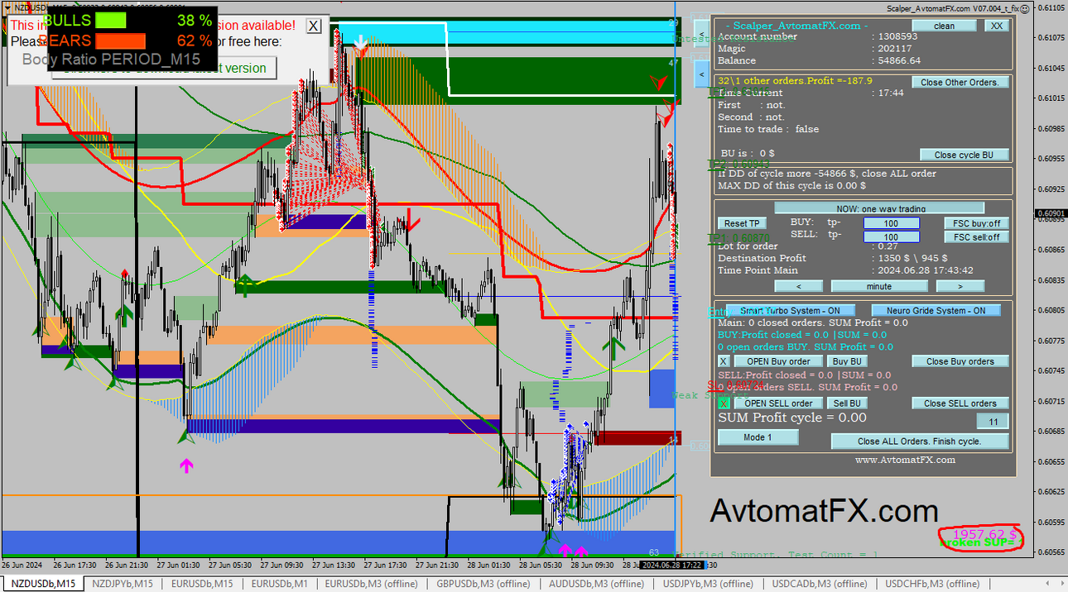The image size is (1068, 592).
Task: Click the clean button in Scalper panel
Action: click(x=944, y=26)
